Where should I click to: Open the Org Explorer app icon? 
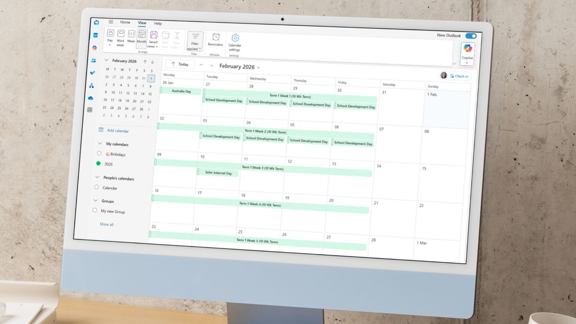click(x=92, y=85)
